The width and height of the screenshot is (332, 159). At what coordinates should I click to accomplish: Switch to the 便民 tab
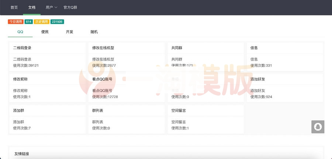pyautogui.click(x=45, y=32)
